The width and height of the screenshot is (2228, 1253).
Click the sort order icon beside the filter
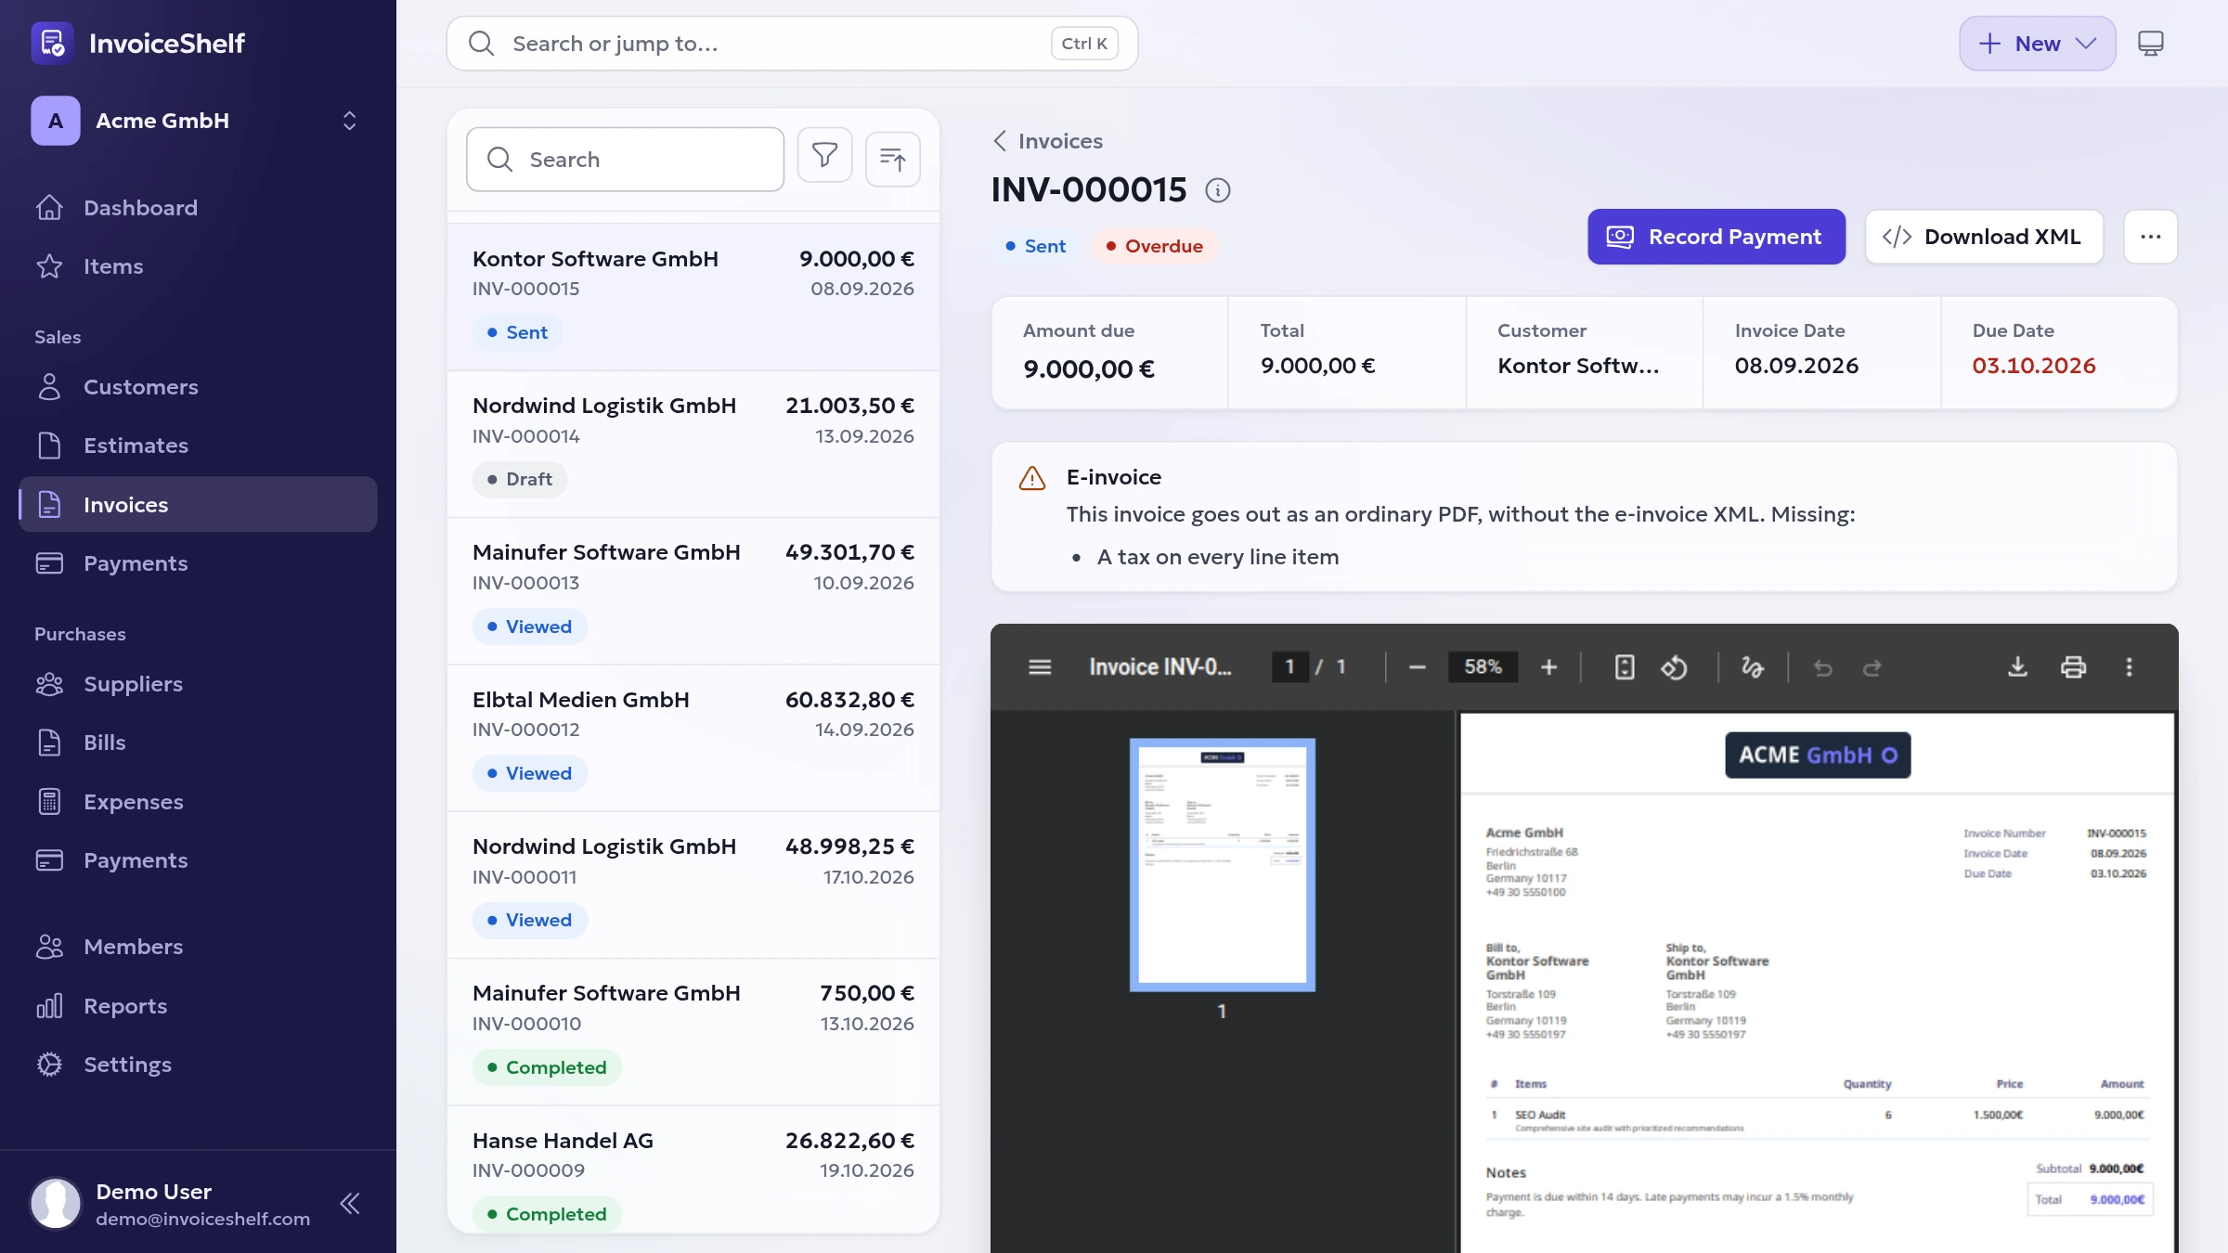[892, 159]
